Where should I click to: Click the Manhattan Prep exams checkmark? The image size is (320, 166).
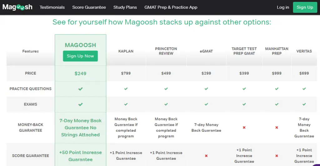pos(277,104)
